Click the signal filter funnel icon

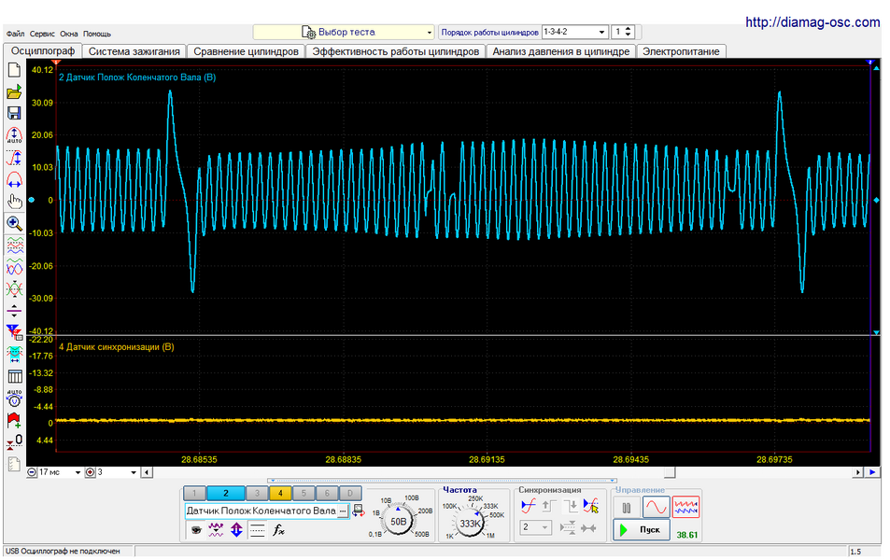pos(14,332)
